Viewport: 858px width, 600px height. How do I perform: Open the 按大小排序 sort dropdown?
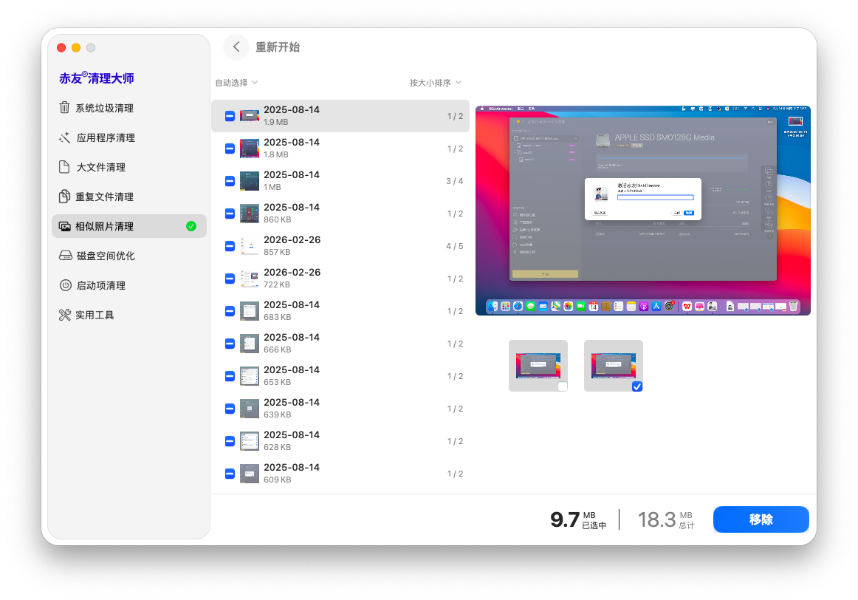[x=435, y=83]
